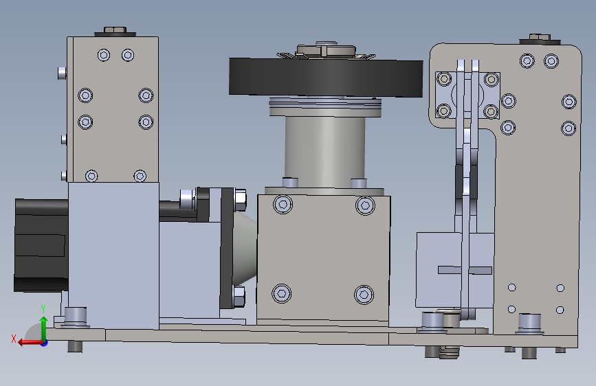This screenshot has width=596, height=386.
Task: Click the red X axis of the triad
Action: (x=30, y=343)
